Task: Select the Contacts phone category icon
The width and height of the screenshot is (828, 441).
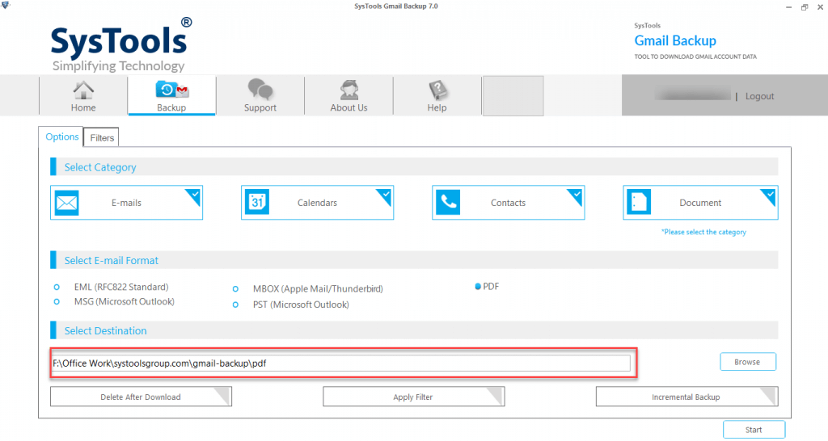Action: pyautogui.click(x=448, y=203)
